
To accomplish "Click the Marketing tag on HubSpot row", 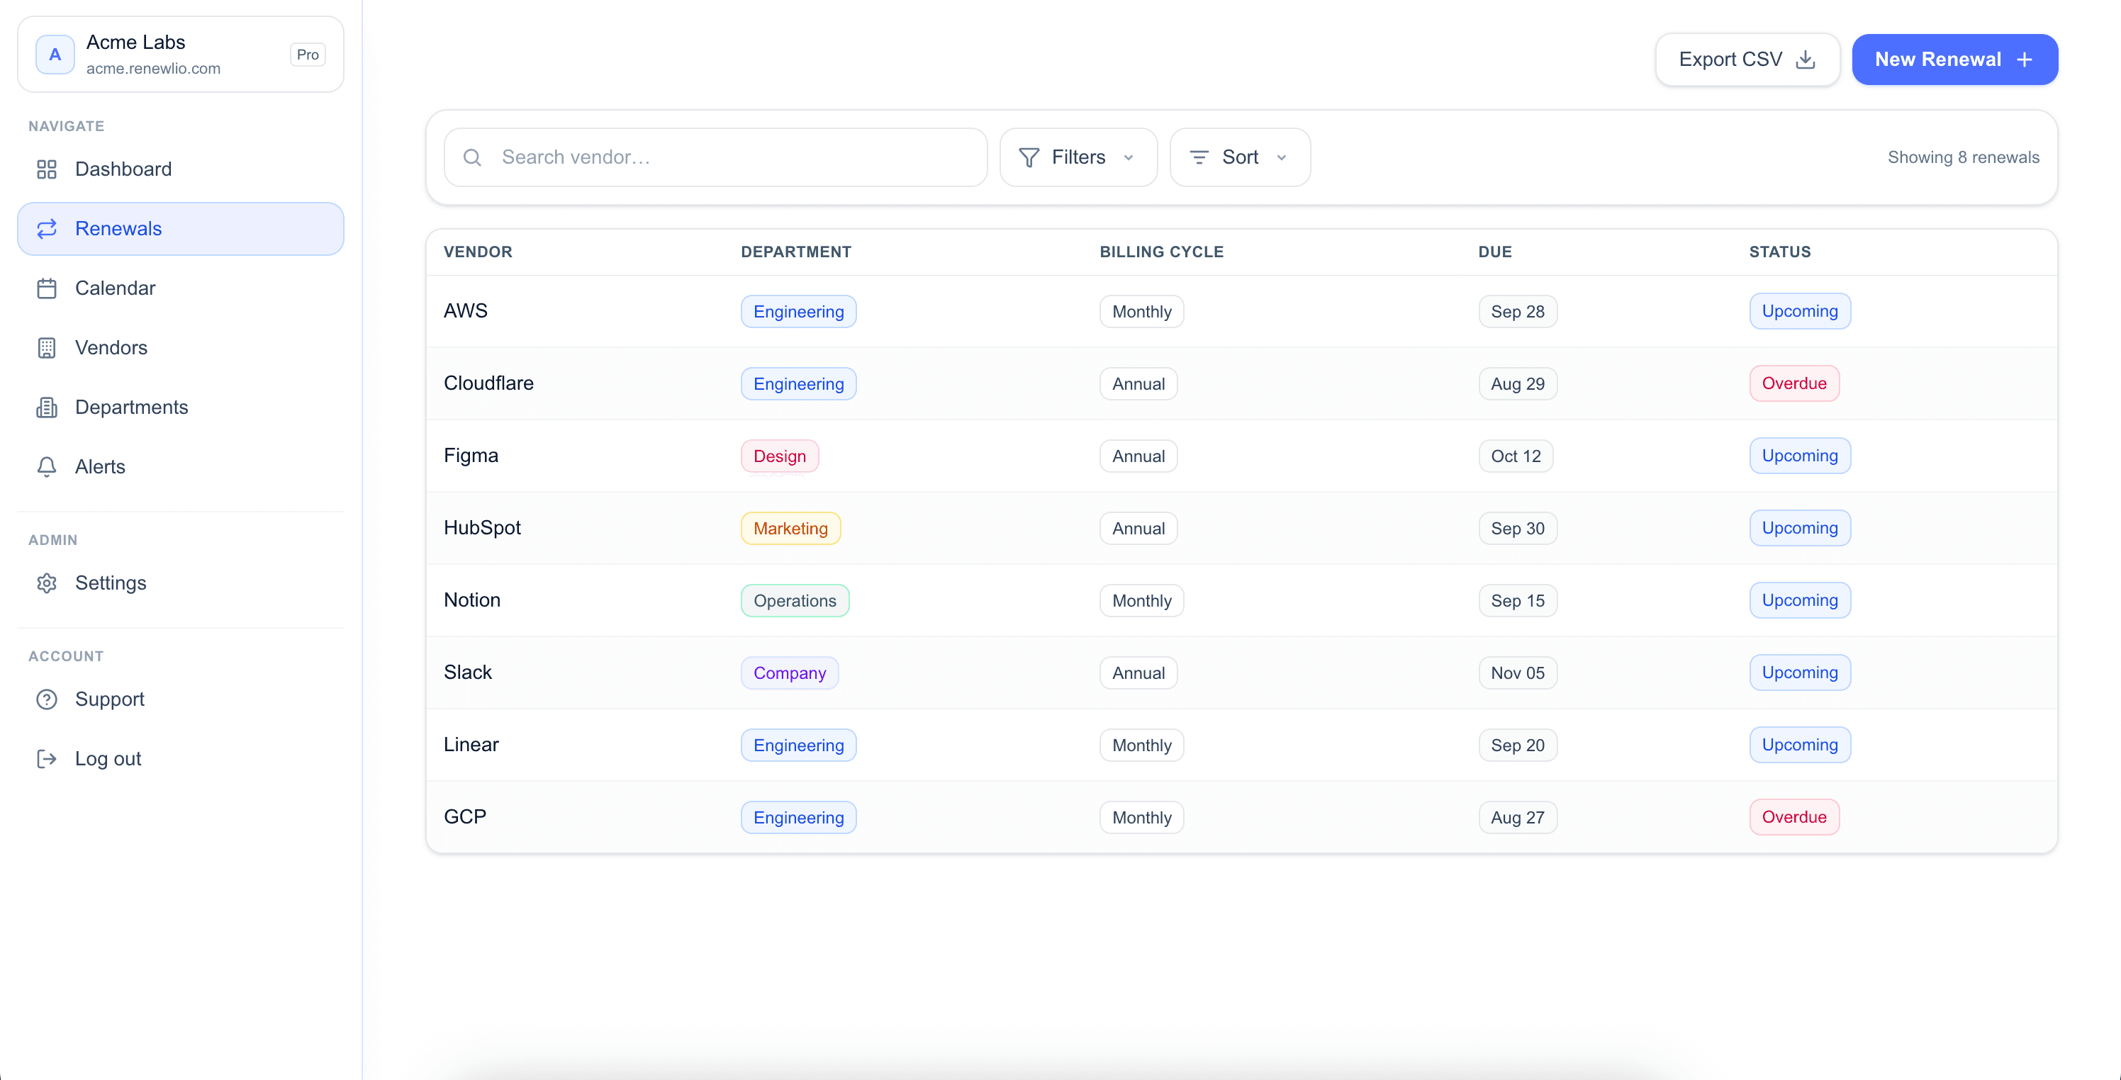I will (790, 529).
